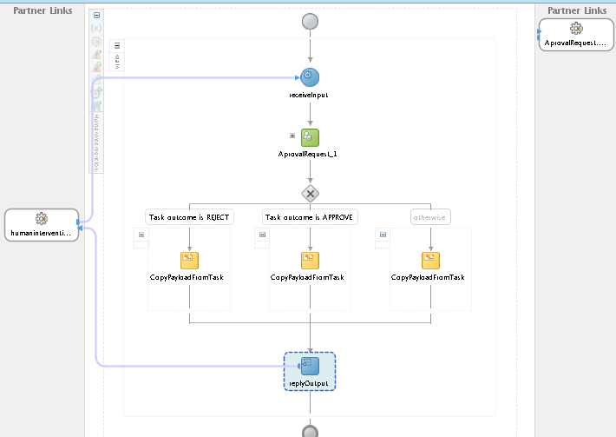
Task: Select the replyOutput reply activity icon
Action: click(x=310, y=366)
